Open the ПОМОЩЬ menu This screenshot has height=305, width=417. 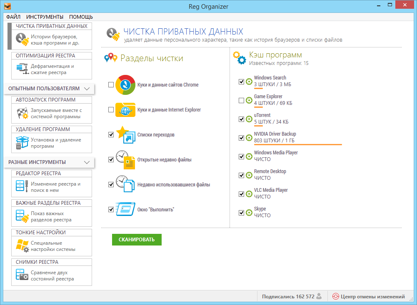[81, 17]
